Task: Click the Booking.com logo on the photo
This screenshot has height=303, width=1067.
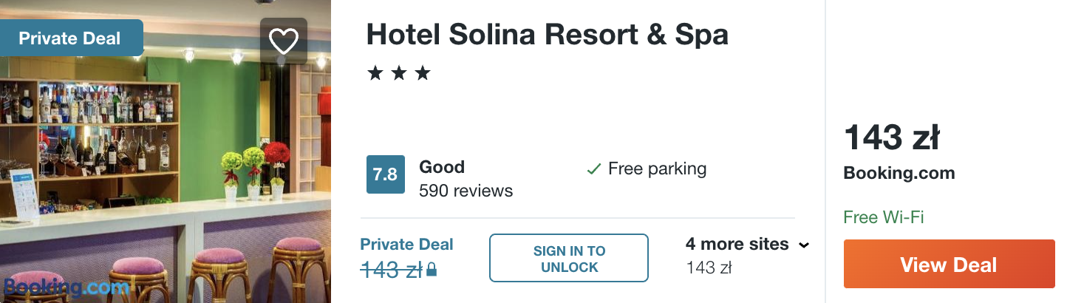Action: point(67,287)
